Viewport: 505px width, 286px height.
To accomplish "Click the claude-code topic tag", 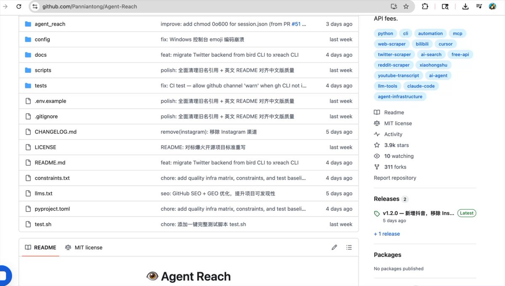I will tap(421, 86).
